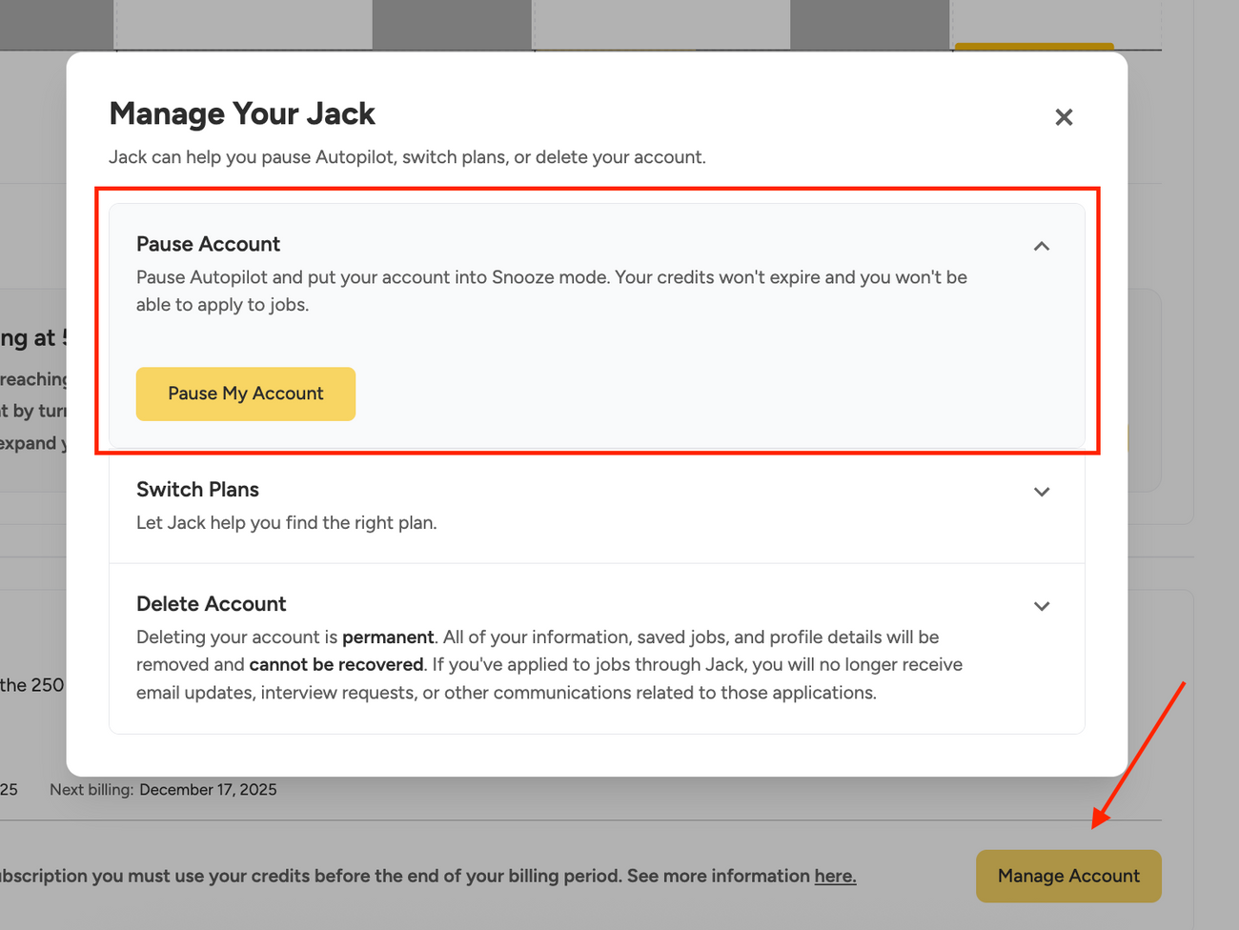Open the 'here.' more information link
1239x930 pixels.
(835, 876)
